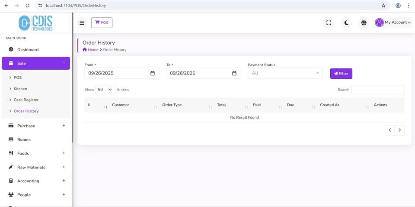
Task: Click the POS button in top bar
Action: 102,23
